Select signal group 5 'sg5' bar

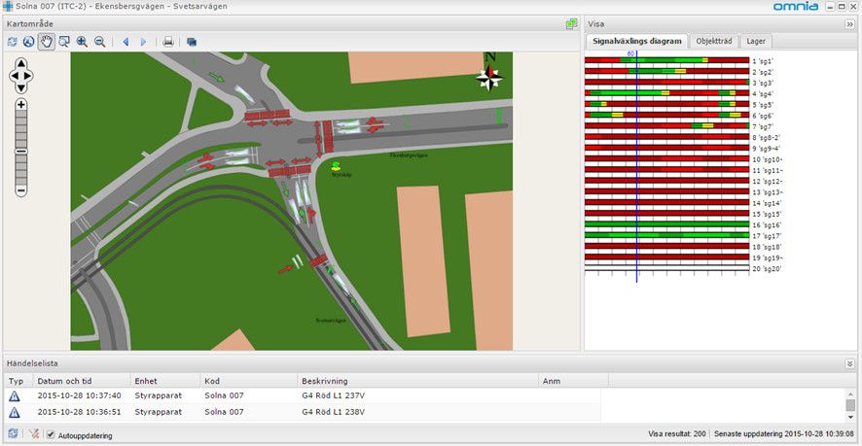coord(666,104)
